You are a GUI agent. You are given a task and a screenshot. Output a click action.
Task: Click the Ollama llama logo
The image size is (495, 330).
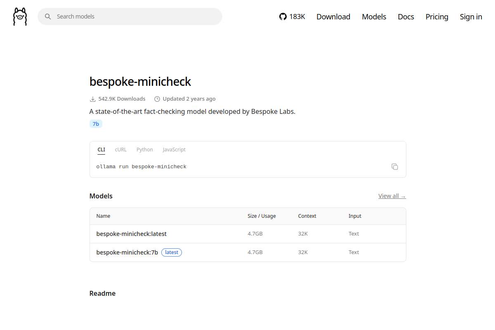(20, 16)
